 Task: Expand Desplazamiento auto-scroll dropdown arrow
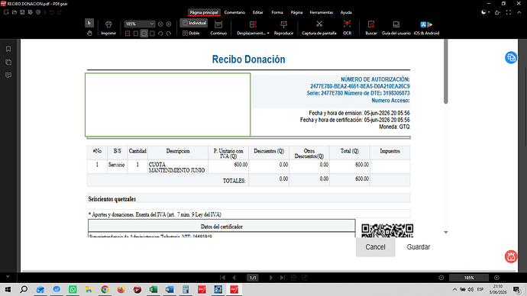[x=268, y=34]
